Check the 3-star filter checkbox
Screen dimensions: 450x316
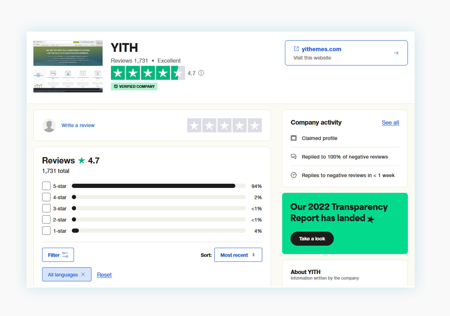pyautogui.click(x=46, y=208)
